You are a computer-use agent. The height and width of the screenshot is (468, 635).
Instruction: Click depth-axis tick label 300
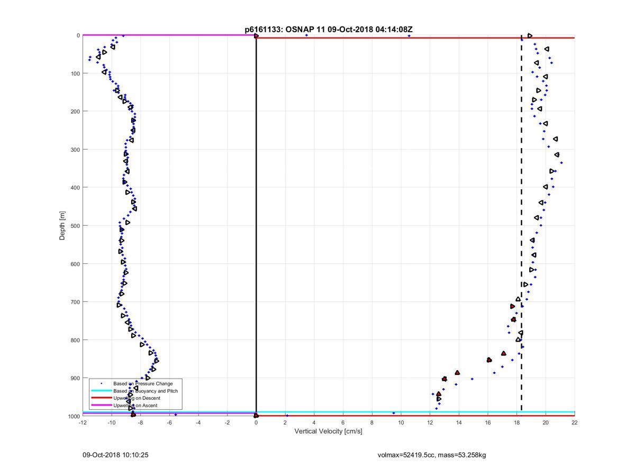pyautogui.click(x=75, y=150)
